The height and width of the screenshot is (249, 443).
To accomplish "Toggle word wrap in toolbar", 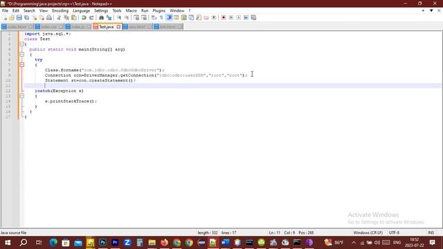I will click(154, 17).
